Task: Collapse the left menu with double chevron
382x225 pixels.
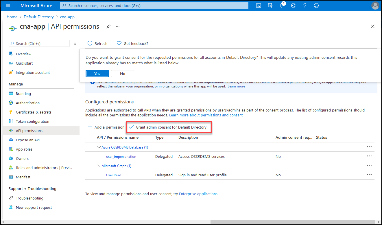Action: pos(75,43)
